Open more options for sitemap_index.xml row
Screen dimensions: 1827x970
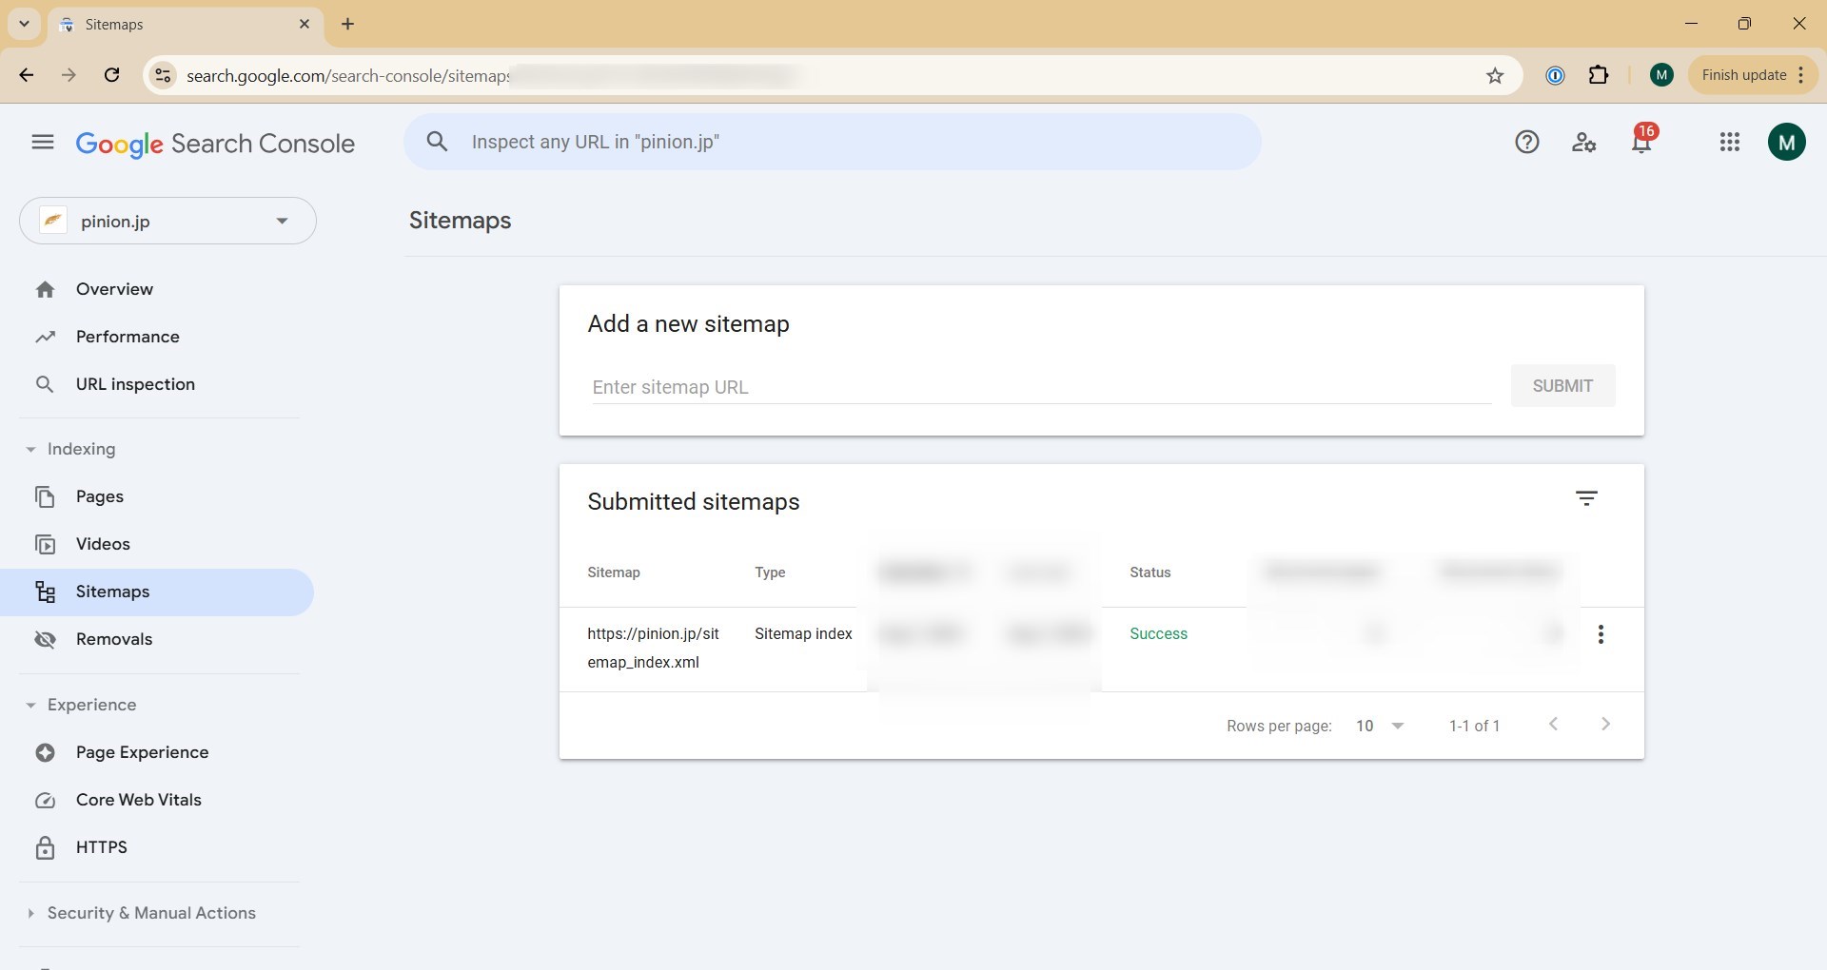[x=1601, y=634]
